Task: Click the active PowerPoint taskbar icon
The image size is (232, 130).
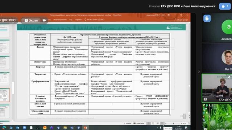Action: (x=86, y=128)
